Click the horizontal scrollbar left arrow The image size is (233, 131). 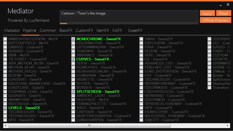[x=5, y=126]
